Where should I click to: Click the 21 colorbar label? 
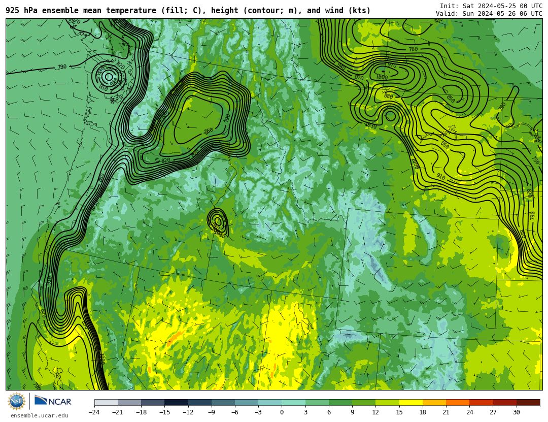(446, 412)
